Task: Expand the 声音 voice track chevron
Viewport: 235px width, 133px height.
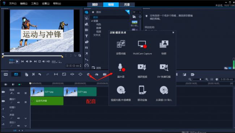Action: point(26,118)
